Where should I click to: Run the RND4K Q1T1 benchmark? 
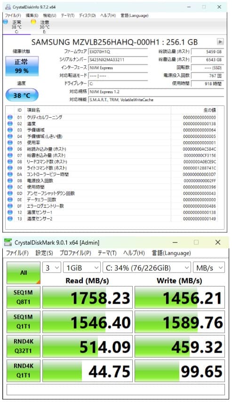24,370
